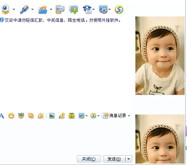
Task: Click the magic emoticon face icon
Action: (x=21, y=116)
